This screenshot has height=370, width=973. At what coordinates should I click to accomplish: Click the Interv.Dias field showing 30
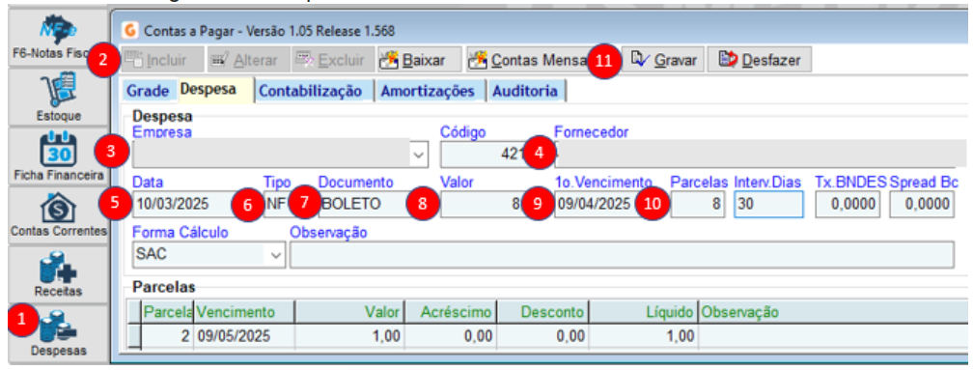point(768,204)
